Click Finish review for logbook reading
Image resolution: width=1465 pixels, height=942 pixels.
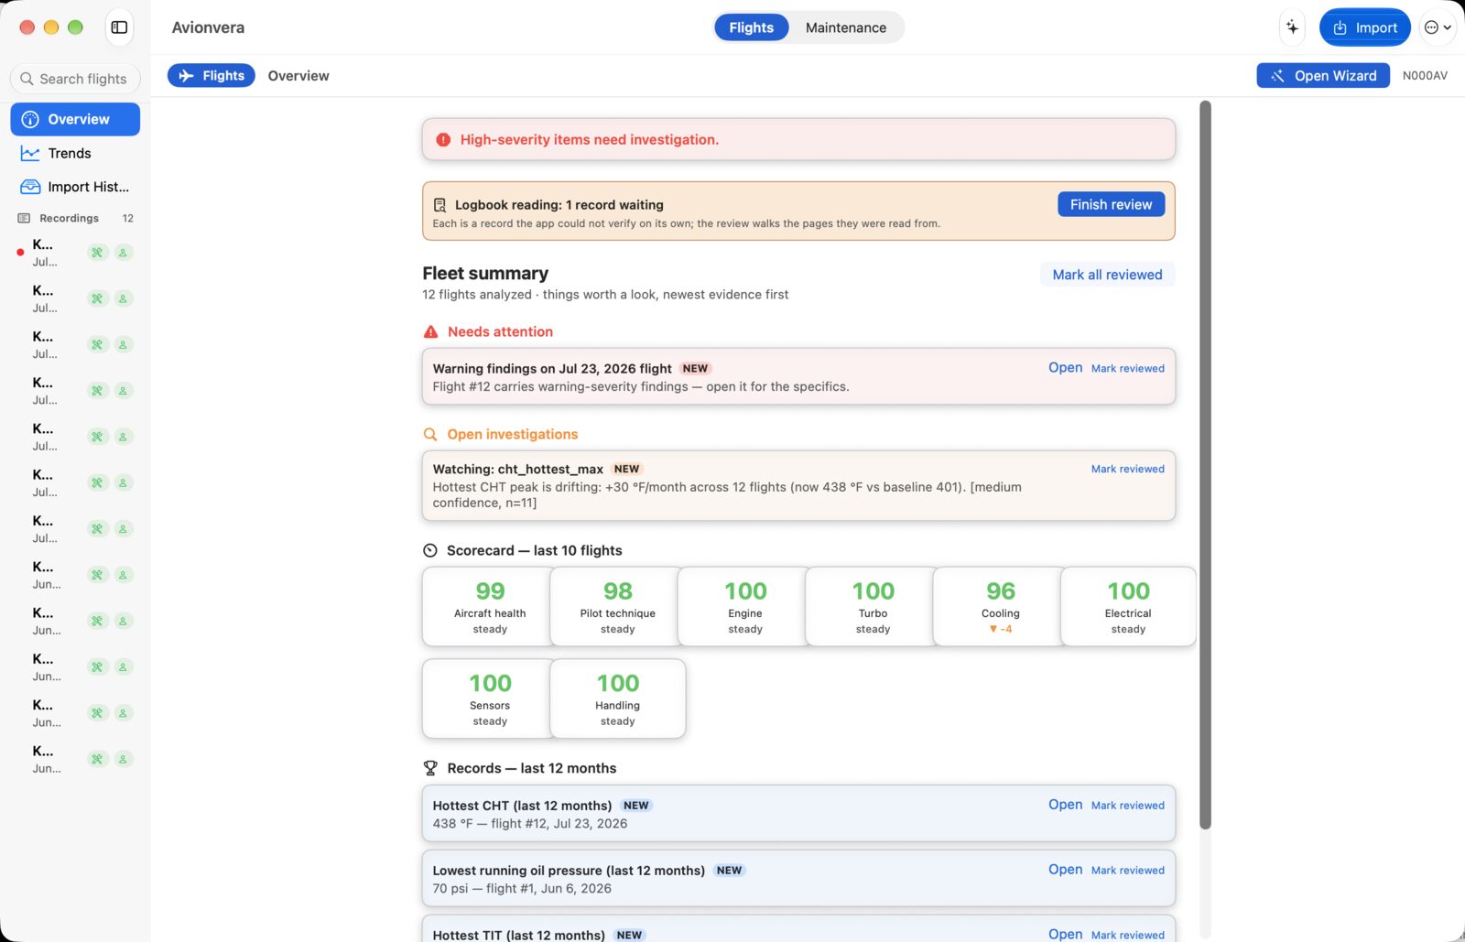pyautogui.click(x=1112, y=204)
